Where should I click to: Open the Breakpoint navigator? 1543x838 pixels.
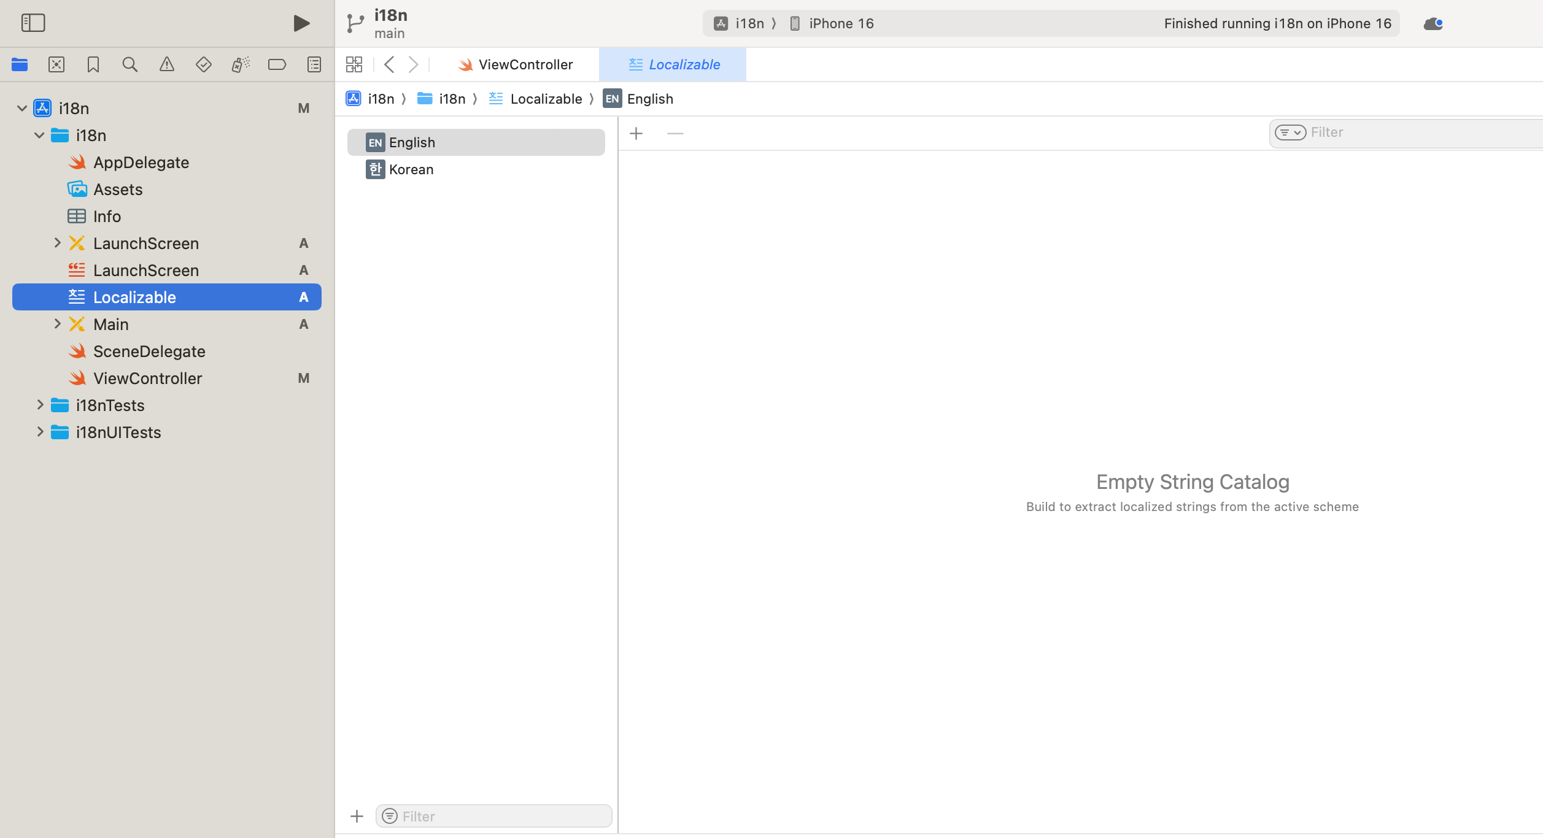pyautogui.click(x=277, y=64)
